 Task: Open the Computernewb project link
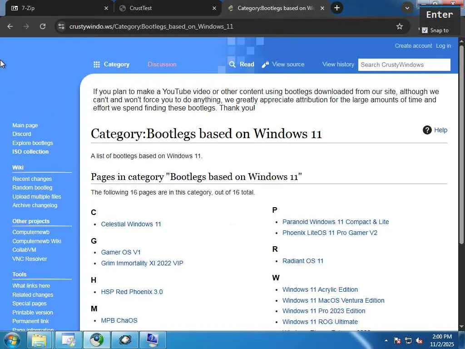[31, 232]
